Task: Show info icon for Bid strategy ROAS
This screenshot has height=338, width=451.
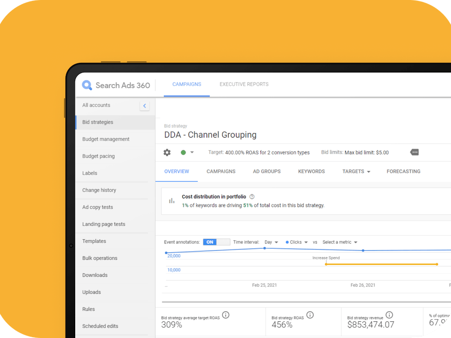Action: 310,315
